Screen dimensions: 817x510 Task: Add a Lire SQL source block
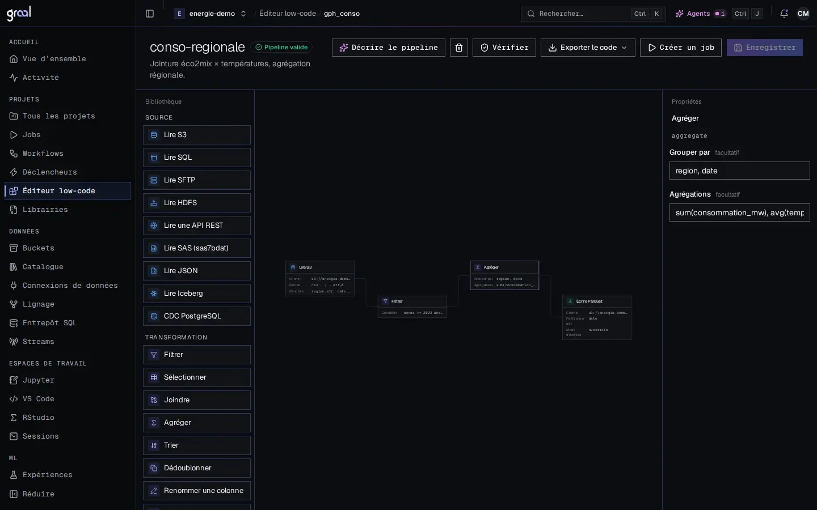click(197, 158)
